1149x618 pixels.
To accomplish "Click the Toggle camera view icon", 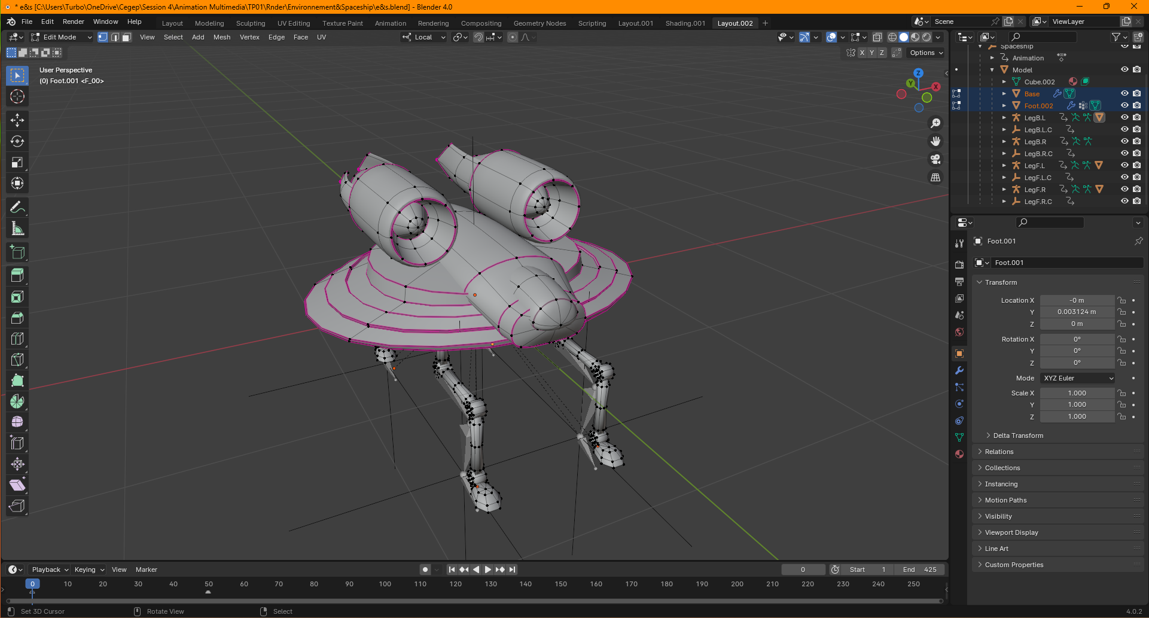I will [x=935, y=160].
